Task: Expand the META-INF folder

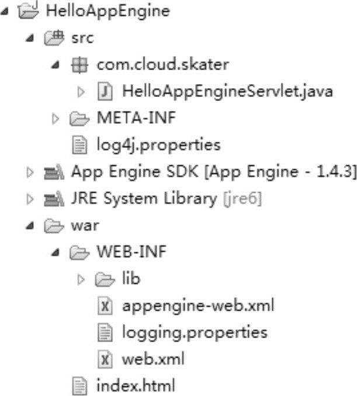Action: pos(56,119)
